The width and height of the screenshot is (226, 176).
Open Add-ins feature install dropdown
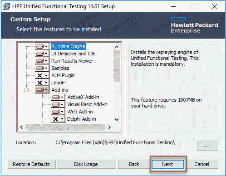[42, 90]
